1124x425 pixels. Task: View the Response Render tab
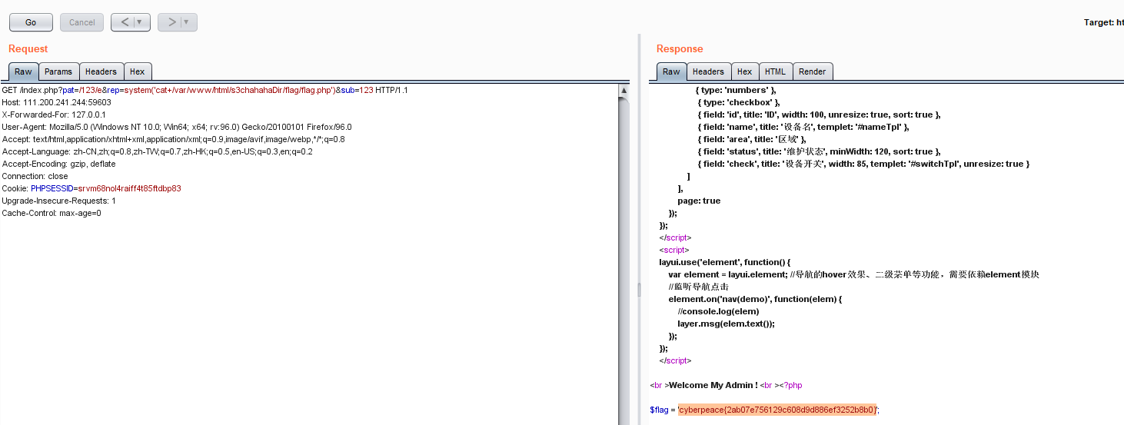[812, 71]
